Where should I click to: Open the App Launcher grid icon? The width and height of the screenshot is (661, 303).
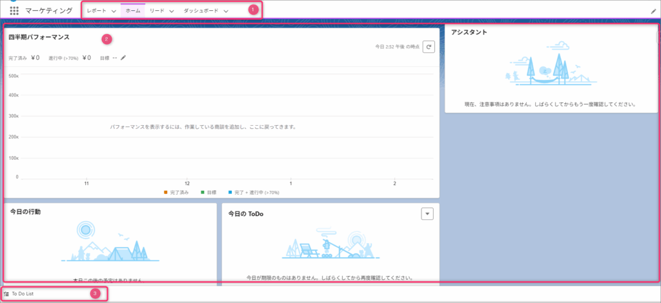(x=14, y=11)
